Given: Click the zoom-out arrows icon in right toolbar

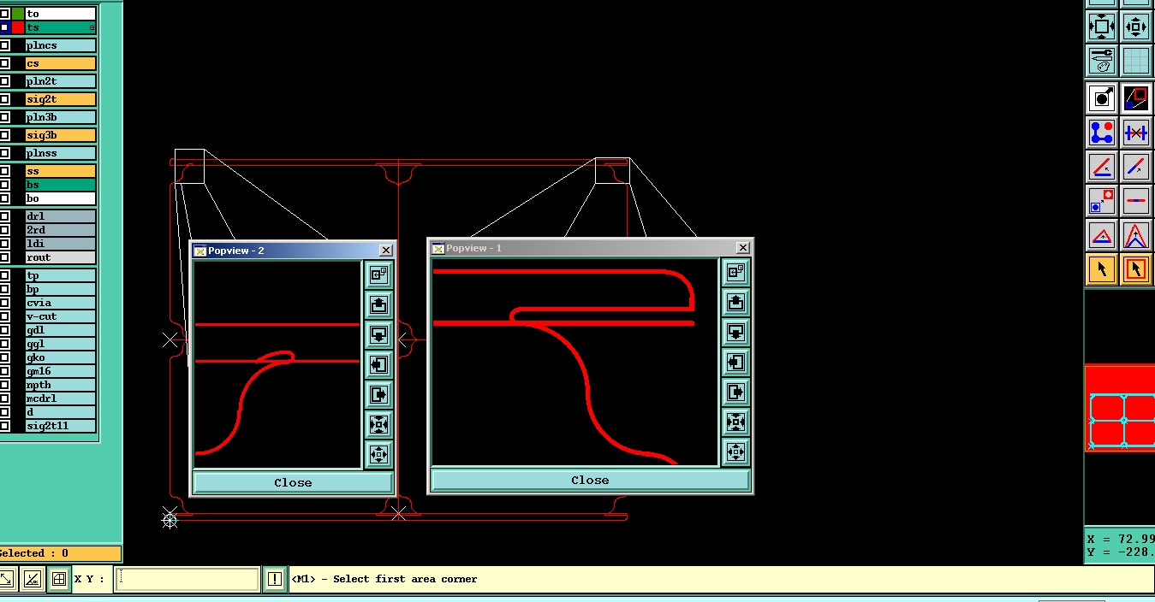Looking at the screenshot, I should click(1136, 27).
